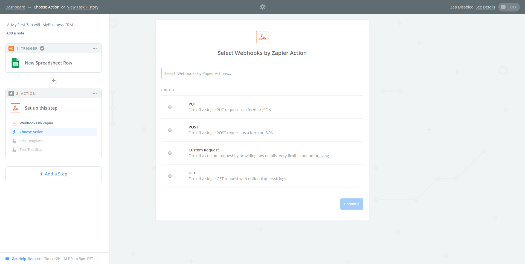Focus the Search Webhooks by Zapier Actions field
The height and width of the screenshot is (264, 525).
[x=262, y=74]
